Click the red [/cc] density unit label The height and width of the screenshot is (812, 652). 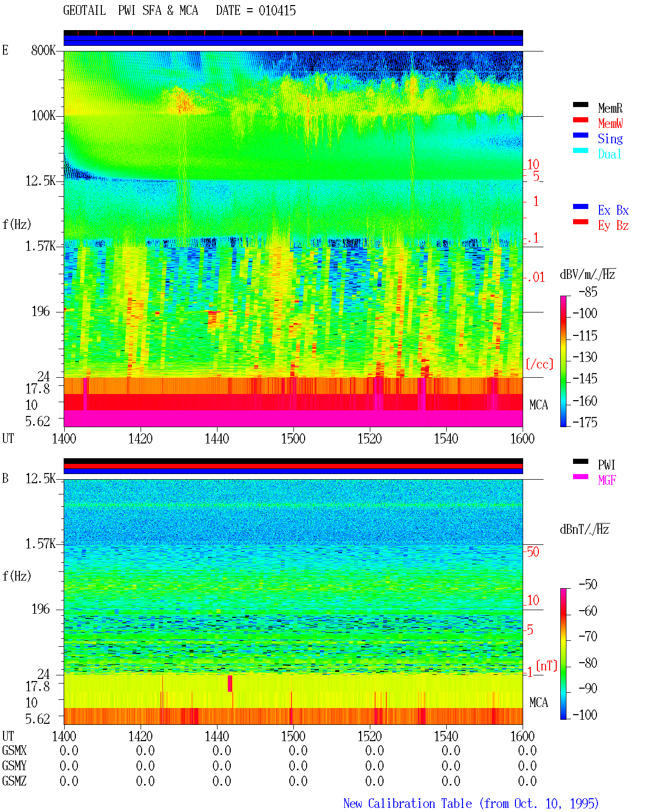[x=539, y=364]
